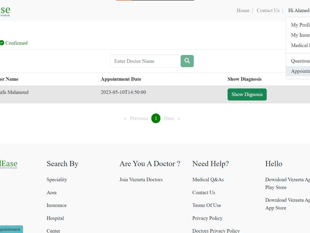Open Contact Us in the header
The height and width of the screenshot is (233, 310).
[x=268, y=11]
